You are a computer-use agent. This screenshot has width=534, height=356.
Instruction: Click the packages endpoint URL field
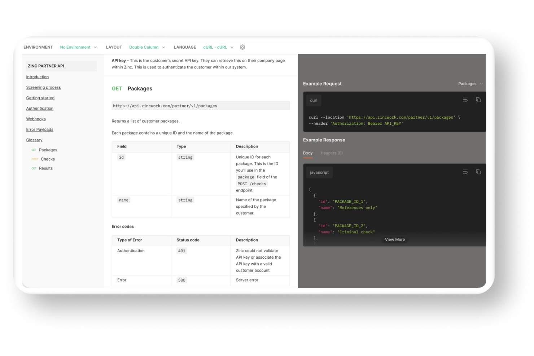pyautogui.click(x=201, y=106)
